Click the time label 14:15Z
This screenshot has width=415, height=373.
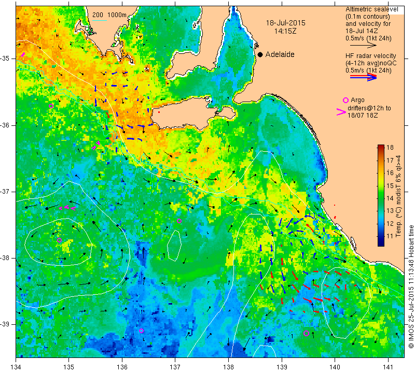285,31
